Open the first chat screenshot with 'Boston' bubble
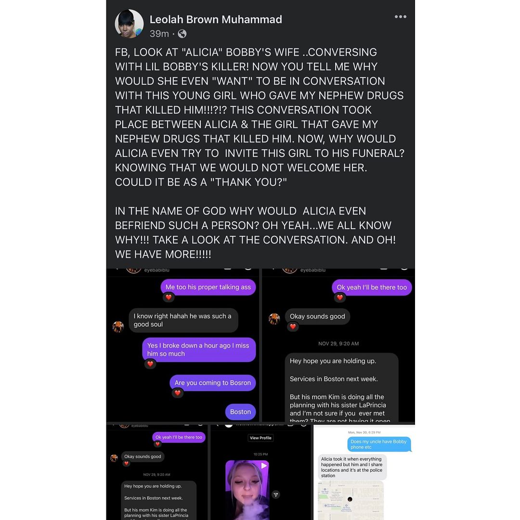This screenshot has width=520, height=520. [182, 345]
